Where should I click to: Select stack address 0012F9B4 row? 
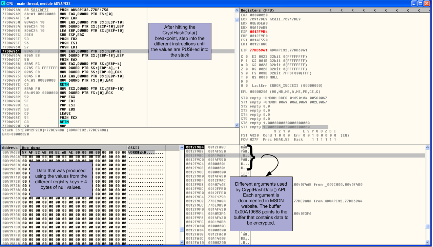[x=195, y=147]
